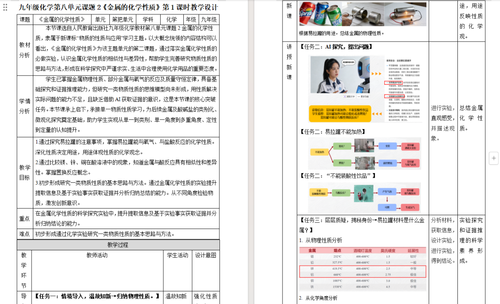Click the flowchart under 不能装酸性饮品 heading
Viewport: 500px width, 304px height.
364,197
